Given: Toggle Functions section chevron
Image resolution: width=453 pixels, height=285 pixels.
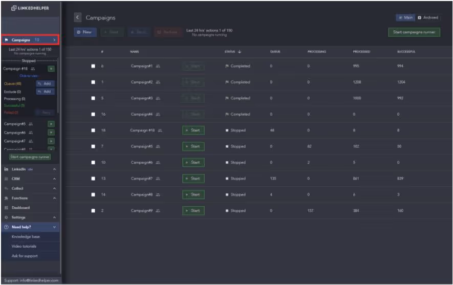Looking at the screenshot, I should click(54, 199).
